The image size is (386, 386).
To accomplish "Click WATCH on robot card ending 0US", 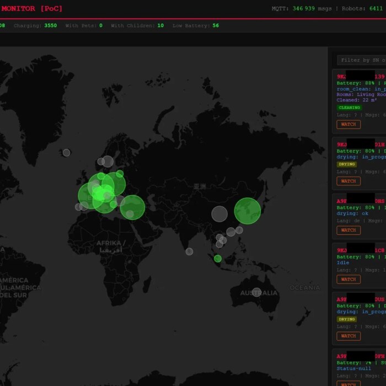I will [x=349, y=336].
